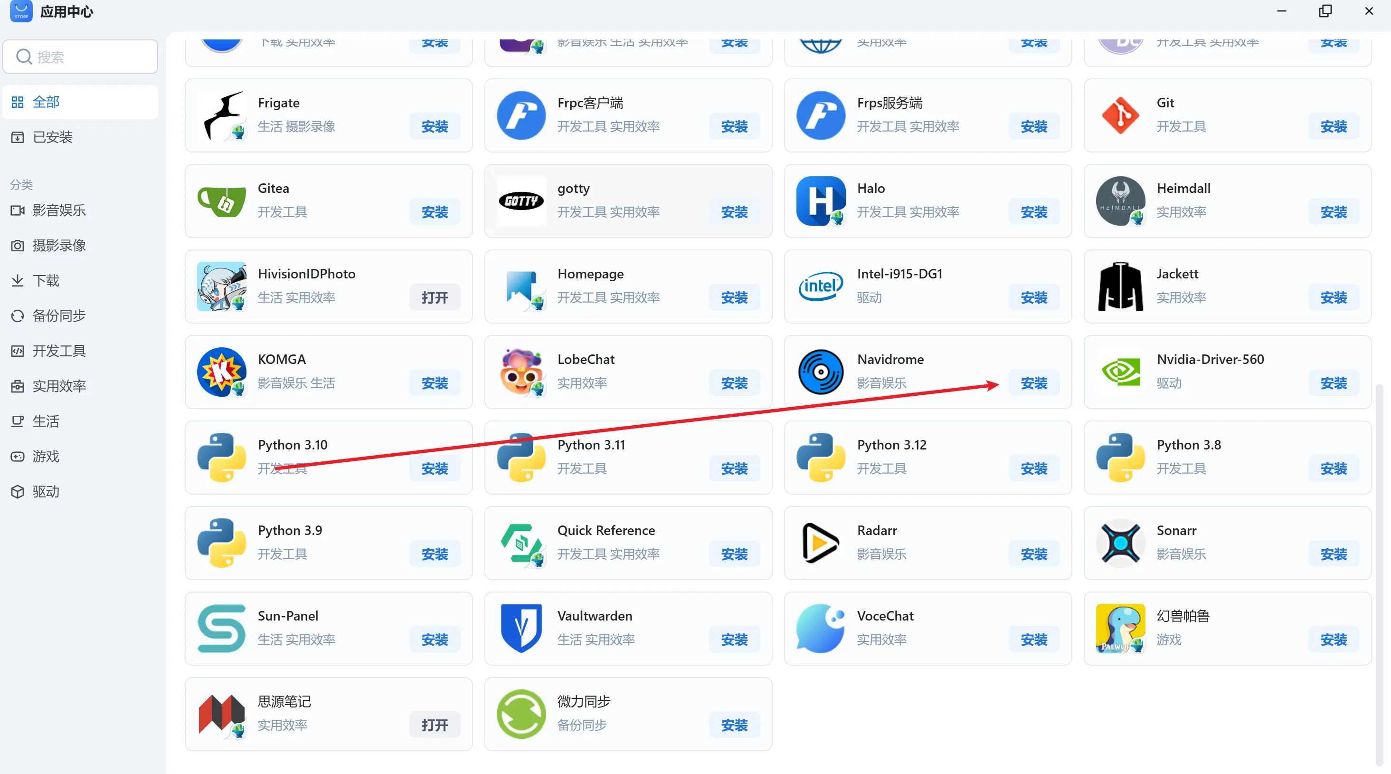Install KOMGA
This screenshot has height=774, width=1391.
click(x=435, y=383)
